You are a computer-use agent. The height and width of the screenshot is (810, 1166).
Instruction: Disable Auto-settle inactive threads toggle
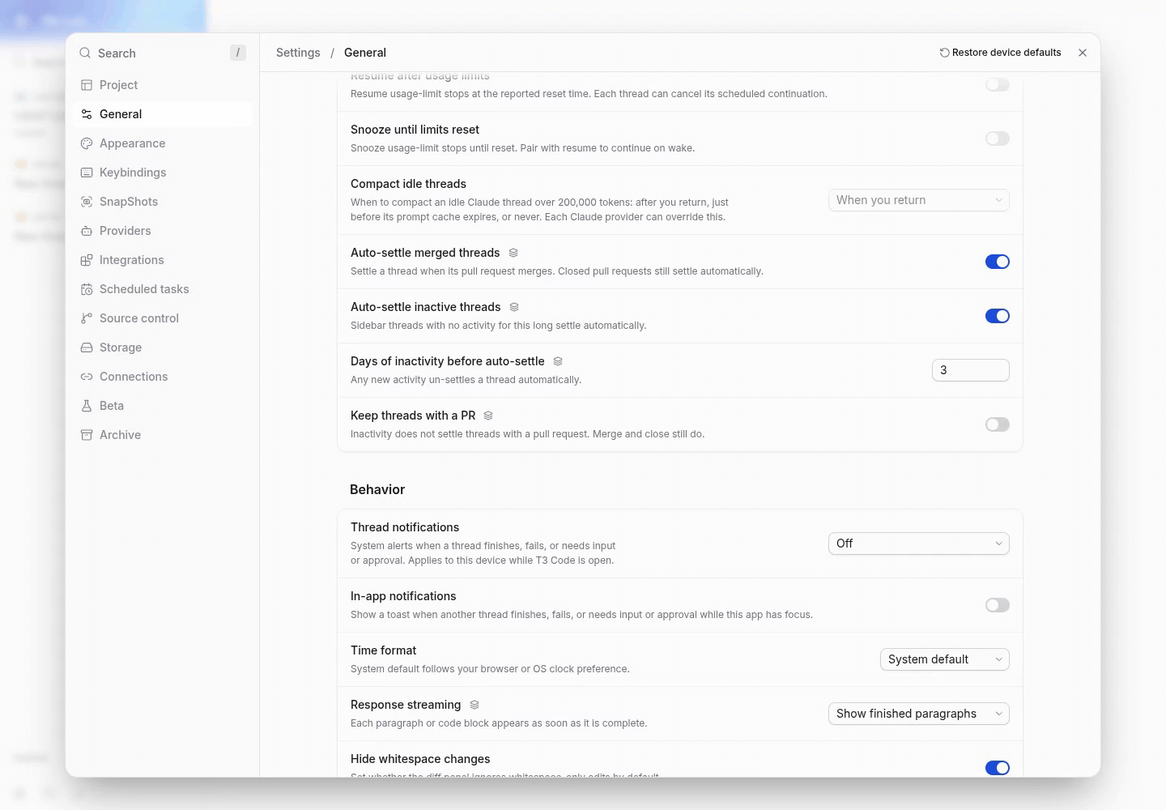998,316
